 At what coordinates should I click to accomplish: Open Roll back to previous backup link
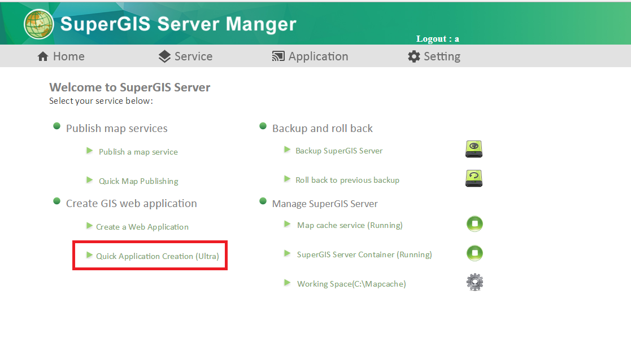tap(347, 180)
